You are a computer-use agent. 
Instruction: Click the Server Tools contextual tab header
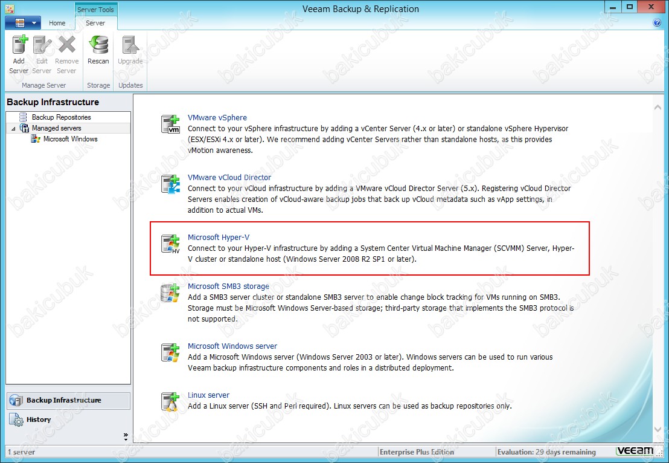(95, 10)
